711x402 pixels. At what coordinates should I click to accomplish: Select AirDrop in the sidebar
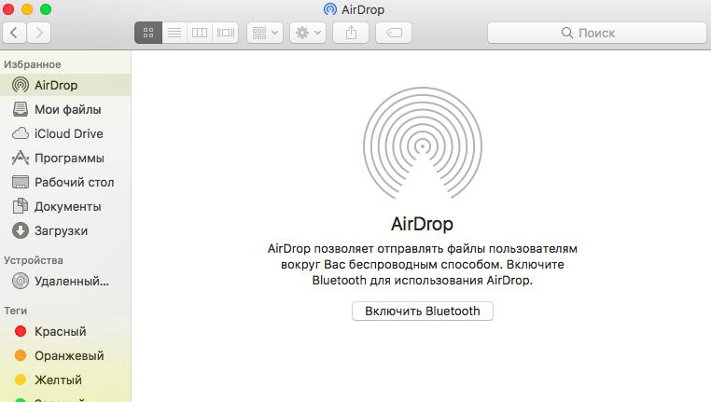(x=65, y=85)
